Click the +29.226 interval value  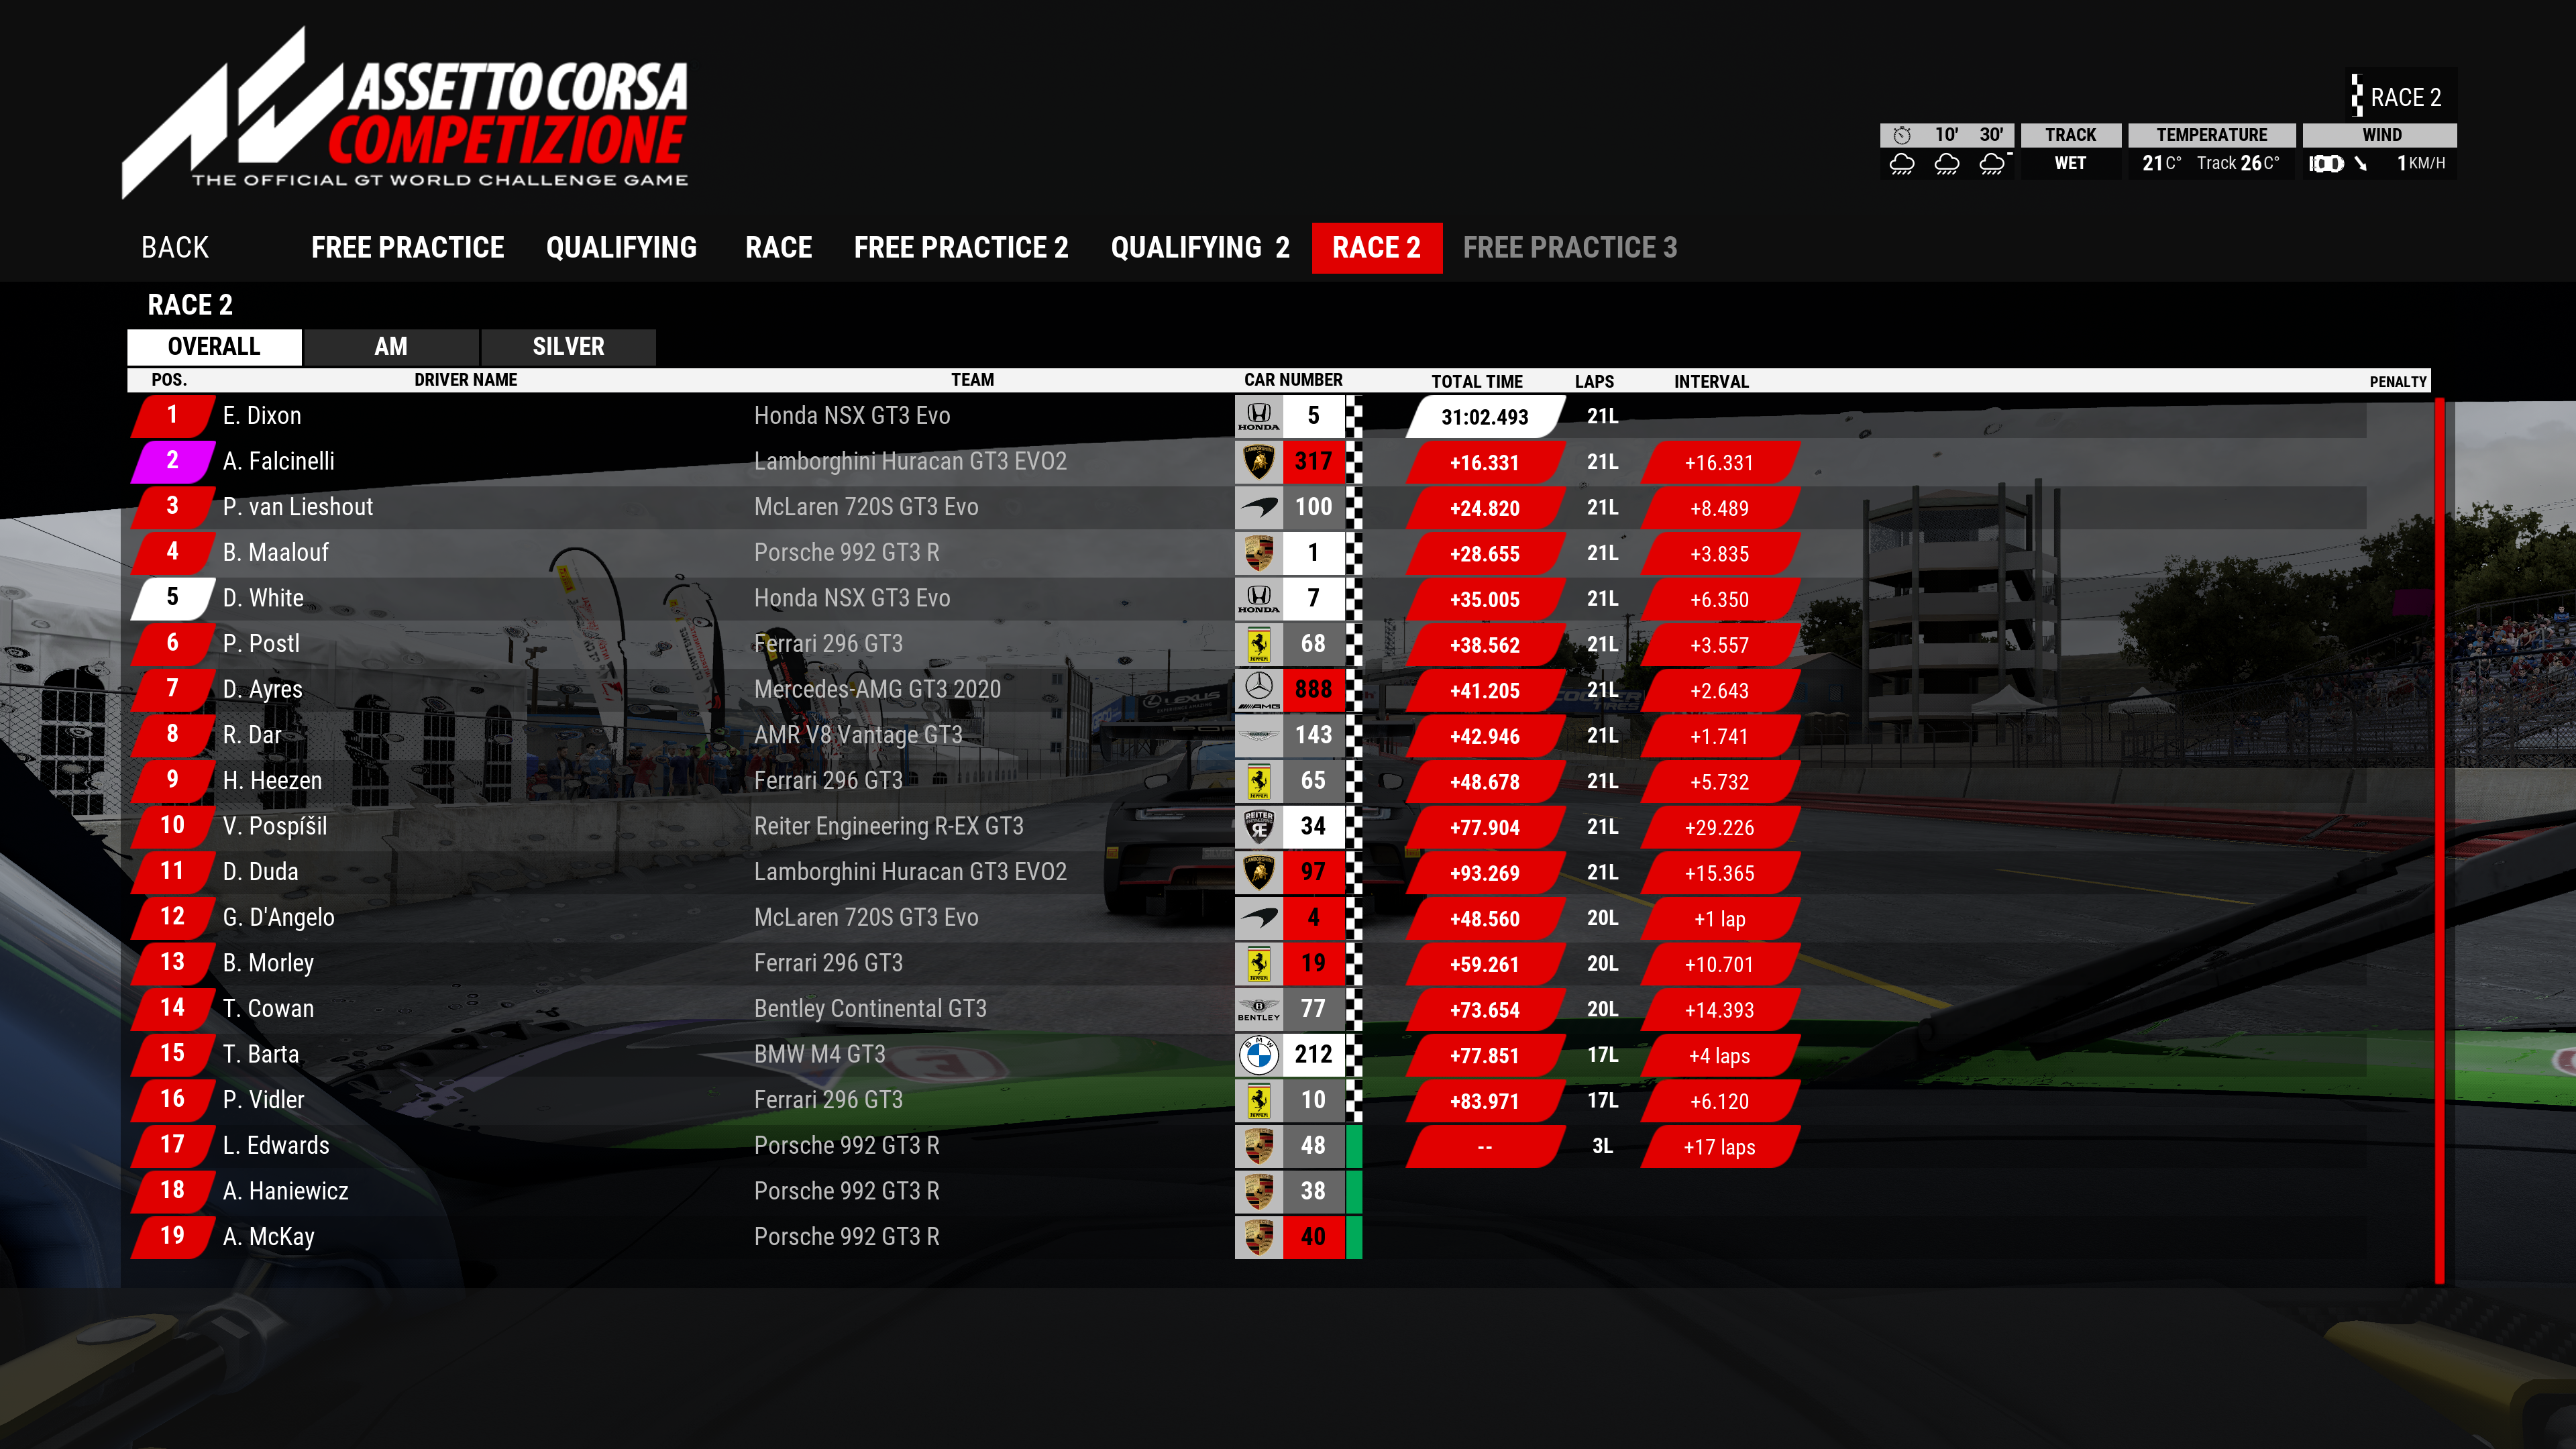tap(1719, 828)
